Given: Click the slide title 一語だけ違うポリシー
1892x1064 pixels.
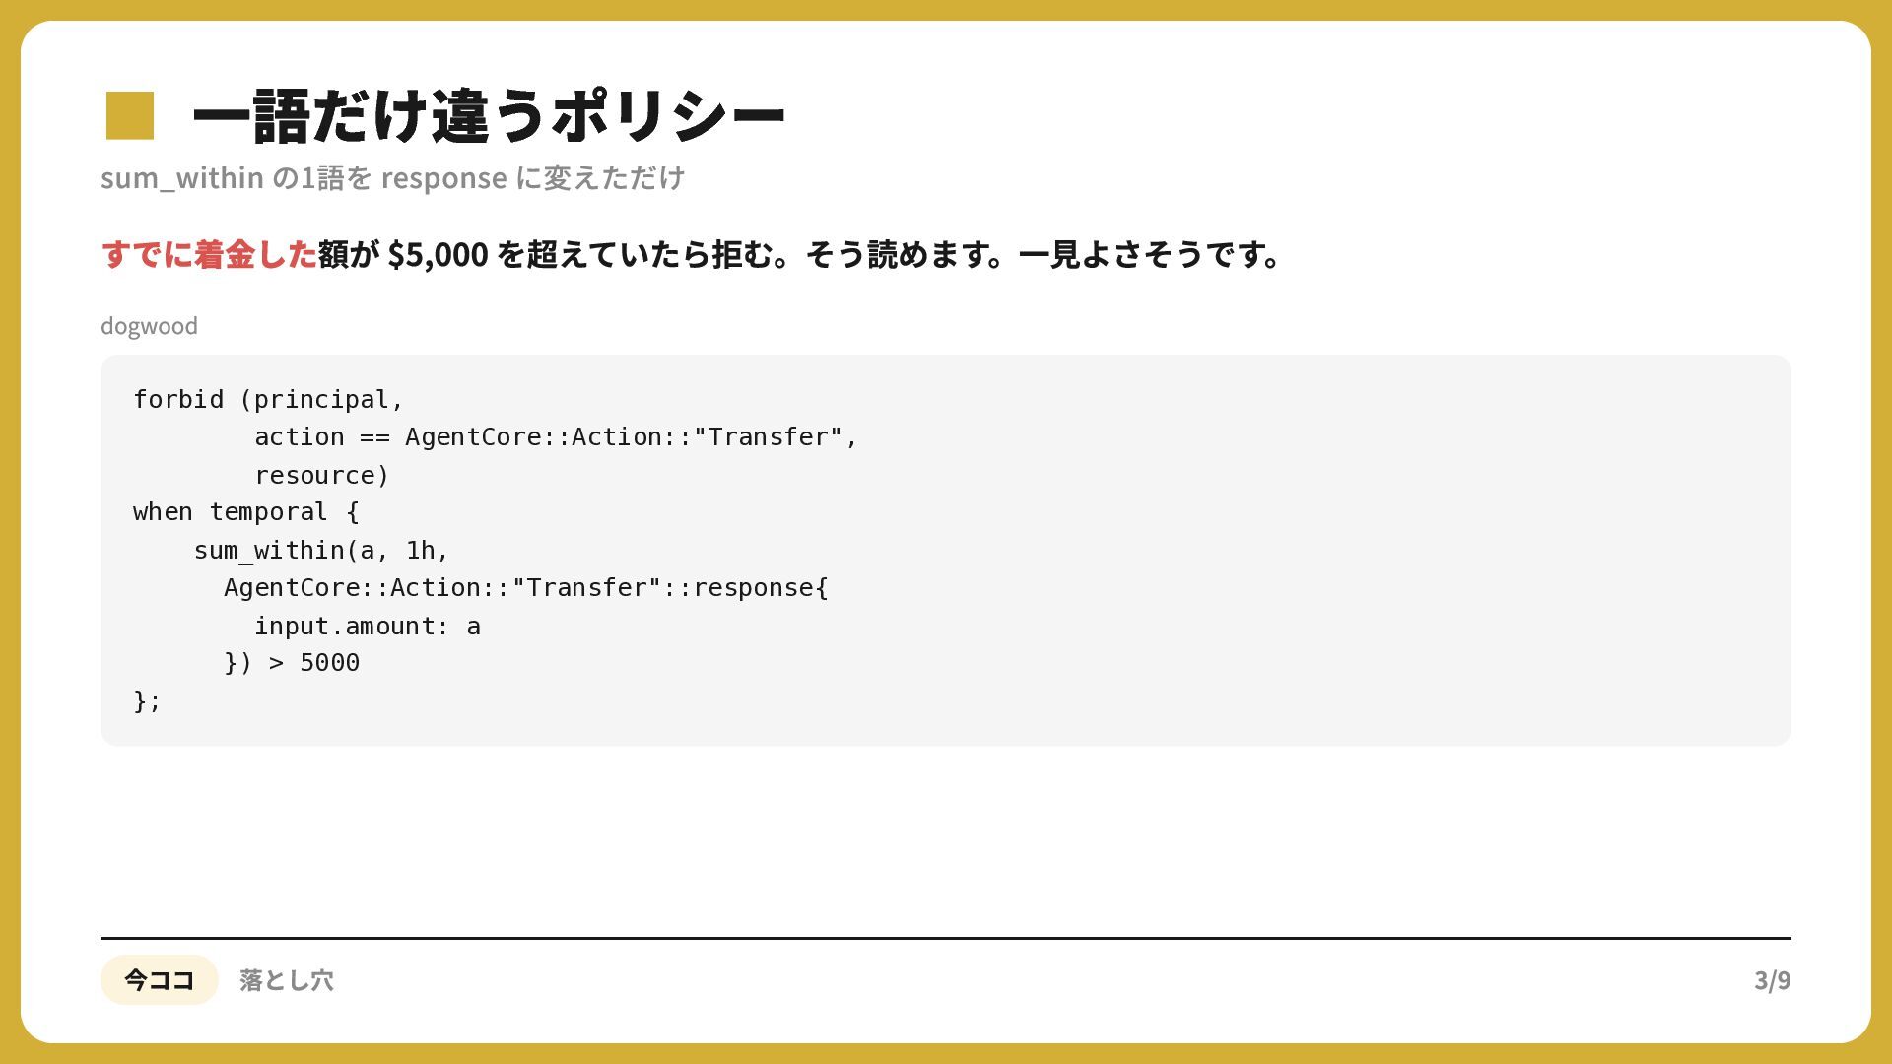Looking at the screenshot, I should pyautogui.click(x=489, y=116).
